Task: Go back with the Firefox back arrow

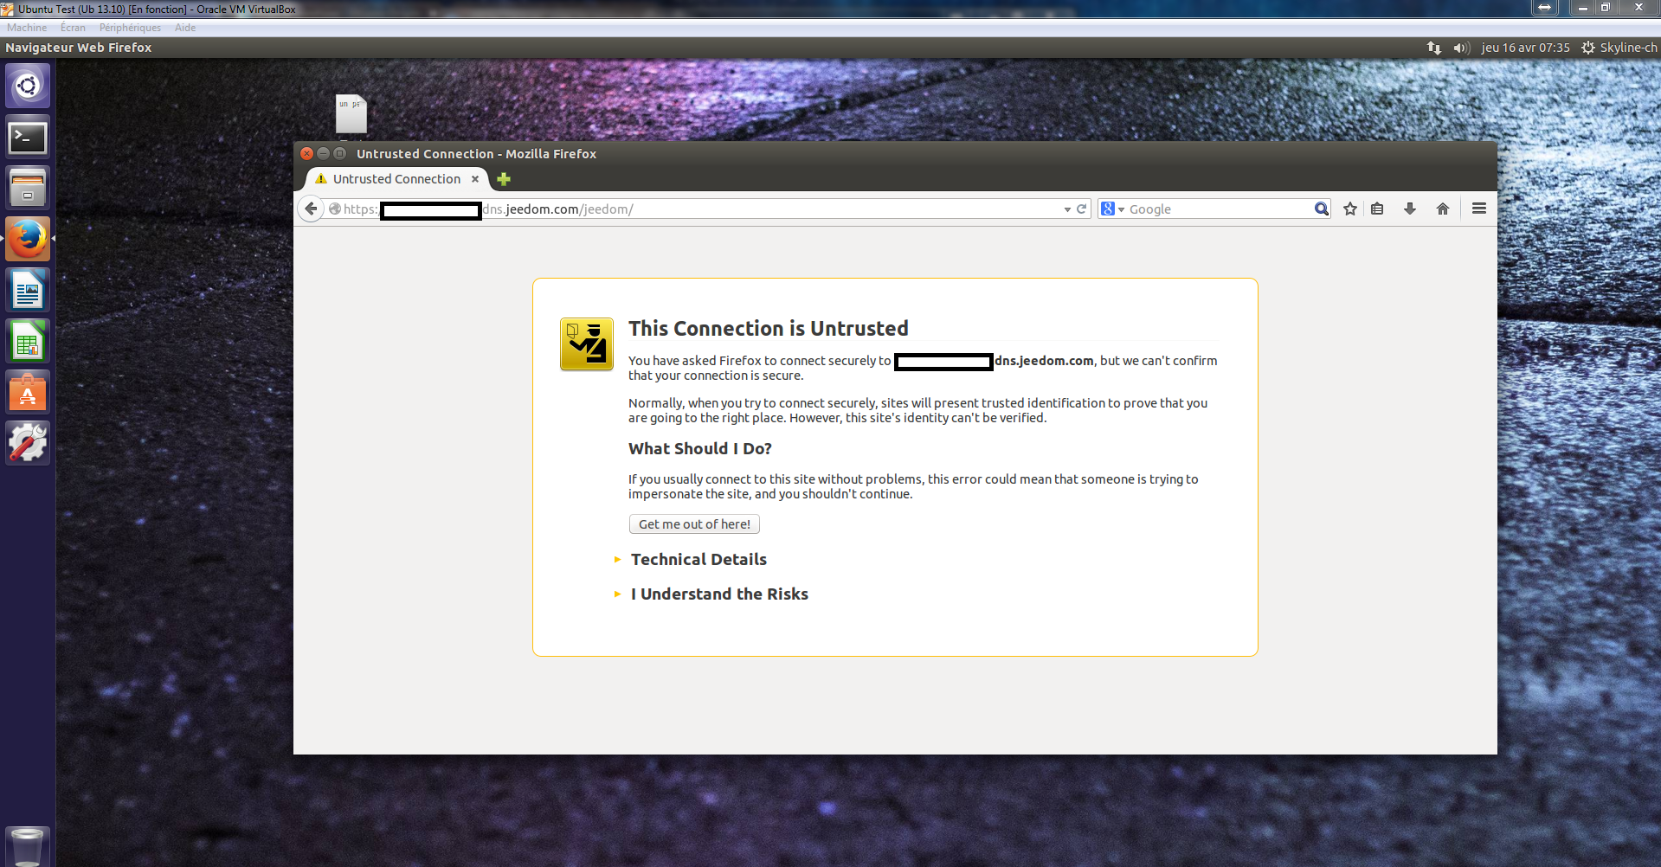Action: click(311, 209)
